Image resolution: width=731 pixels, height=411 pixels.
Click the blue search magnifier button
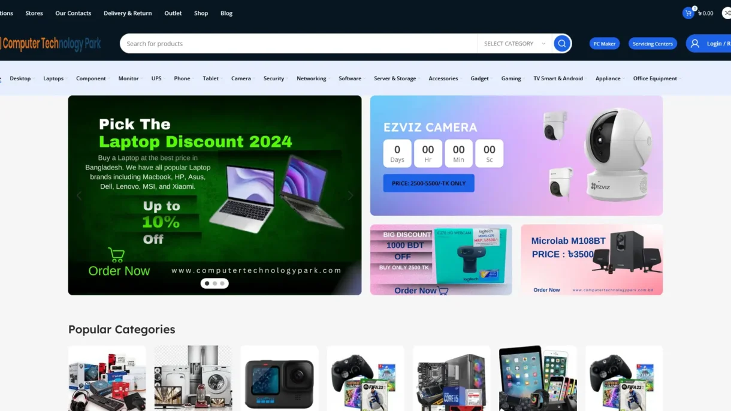[561, 44]
